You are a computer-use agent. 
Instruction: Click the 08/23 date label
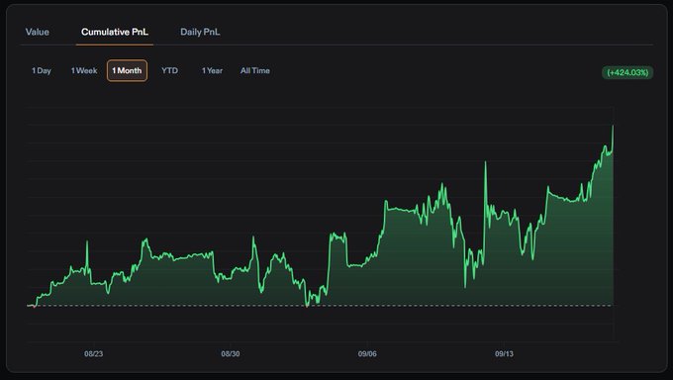tap(94, 354)
